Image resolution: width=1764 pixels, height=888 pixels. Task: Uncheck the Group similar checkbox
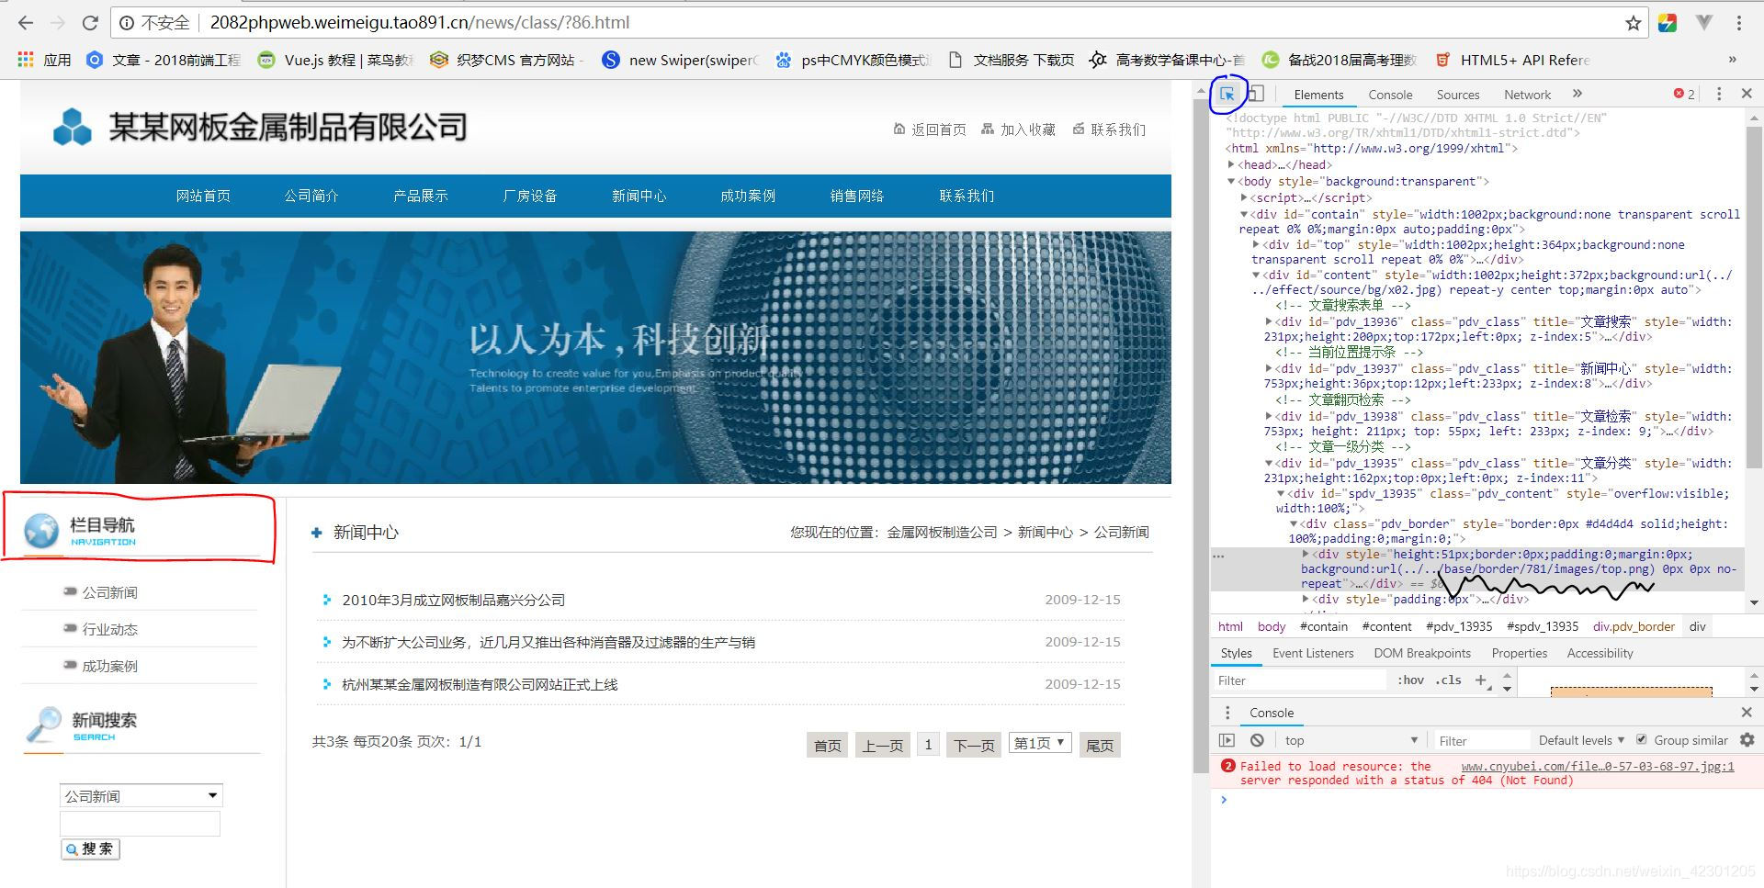(1641, 740)
